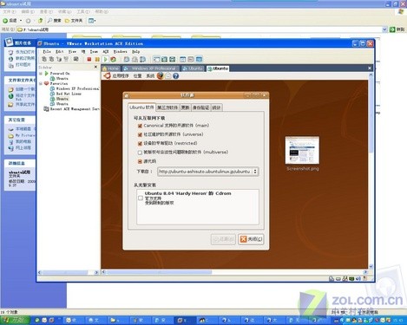Open the Windows menu in VMware Workstation
The height and width of the screenshot is (325, 407).
(120, 51)
